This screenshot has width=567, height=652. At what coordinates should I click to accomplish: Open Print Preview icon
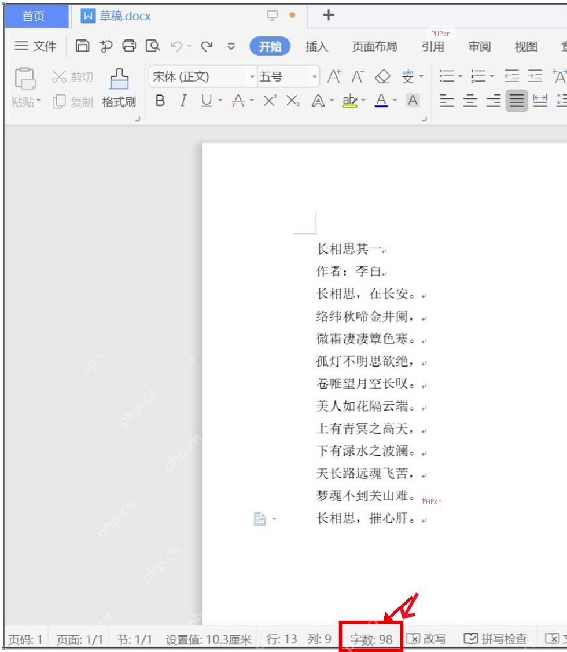tap(152, 46)
